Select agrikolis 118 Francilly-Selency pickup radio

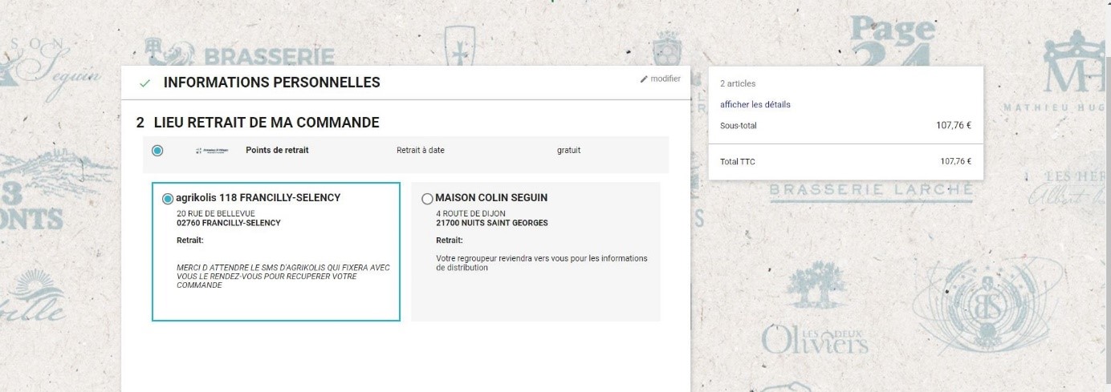167,198
